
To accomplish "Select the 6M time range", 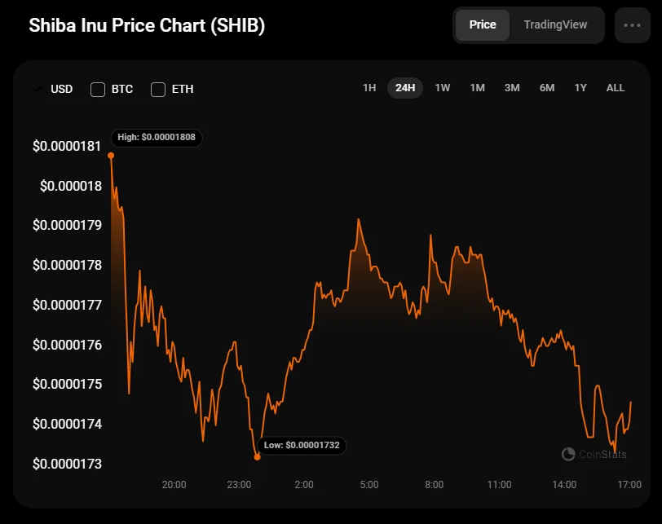I will click(547, 87).
